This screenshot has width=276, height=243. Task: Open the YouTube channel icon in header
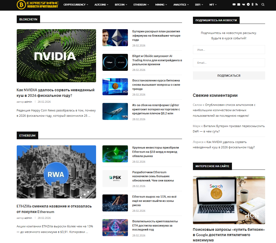click(x=234, y=5)
